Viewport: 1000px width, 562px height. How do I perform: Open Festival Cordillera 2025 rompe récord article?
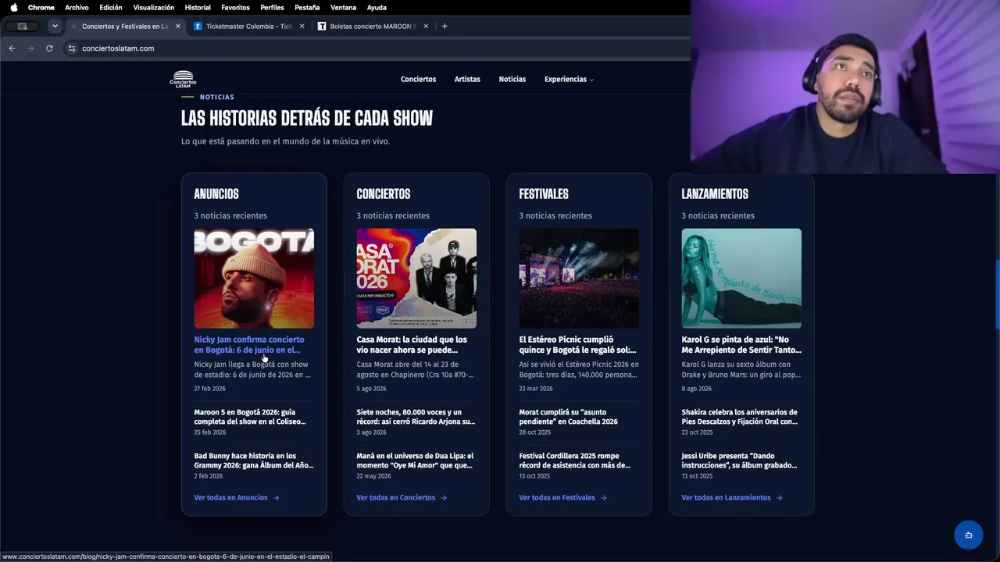pos(575,461)
